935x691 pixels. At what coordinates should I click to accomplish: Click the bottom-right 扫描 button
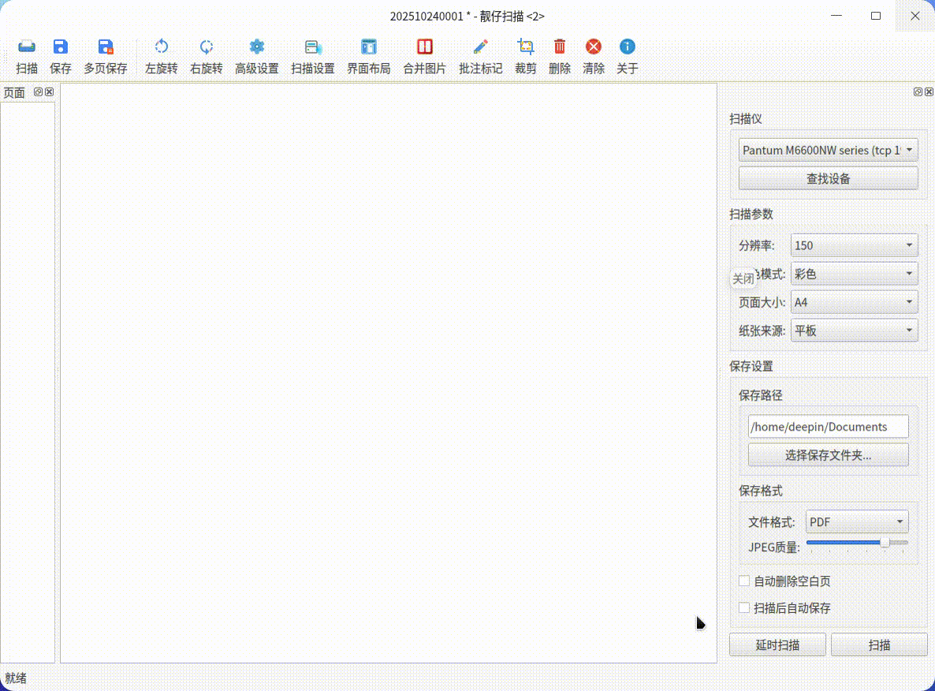(x=879, y=645)
